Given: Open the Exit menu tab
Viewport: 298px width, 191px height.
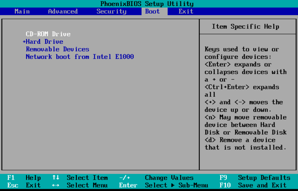Looking at the screenshot, I should coord(186,11).
